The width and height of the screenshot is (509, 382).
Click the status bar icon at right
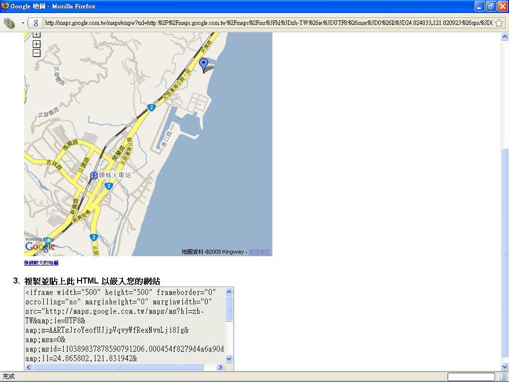pos(503,377)
